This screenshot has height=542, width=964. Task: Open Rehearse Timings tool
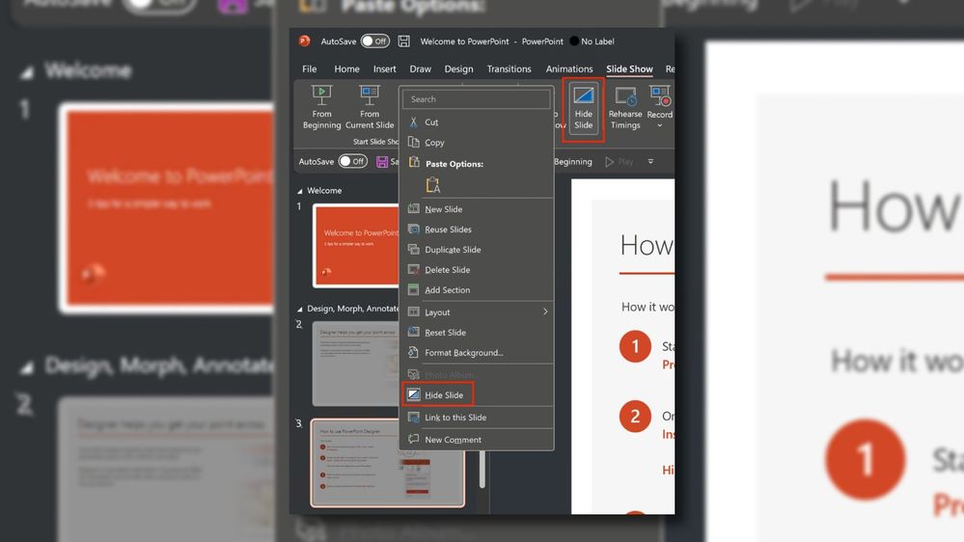[625, 108]
